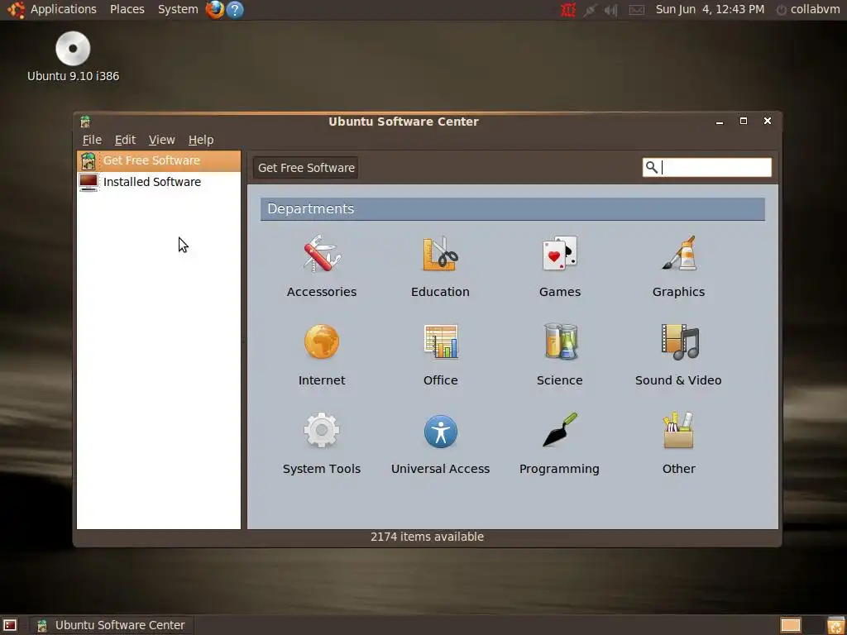The height and width of the screenshot is (635, 847).
Task: Click the workspace switcher in the bottom panel
Action: pyautogui.click(x=790, y=625)
